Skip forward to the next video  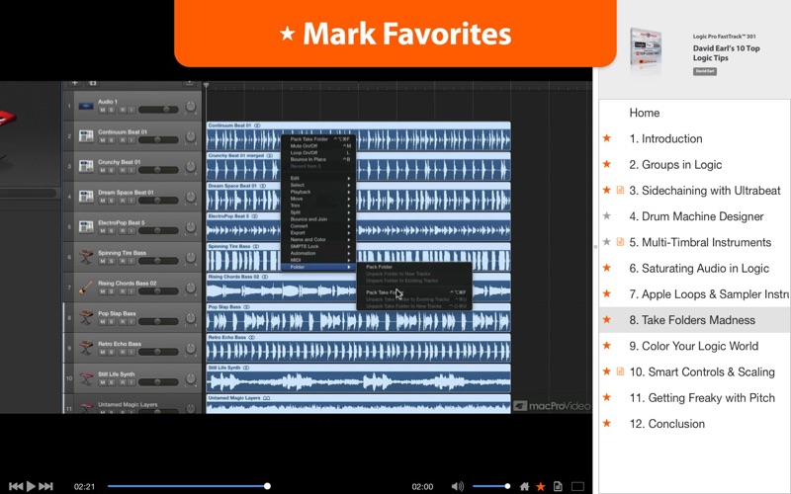[45, 486]
